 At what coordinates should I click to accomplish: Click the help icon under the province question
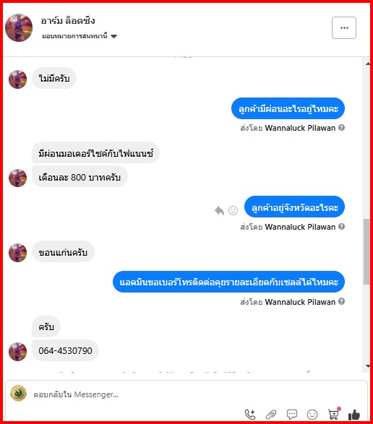tap(342, 227)
